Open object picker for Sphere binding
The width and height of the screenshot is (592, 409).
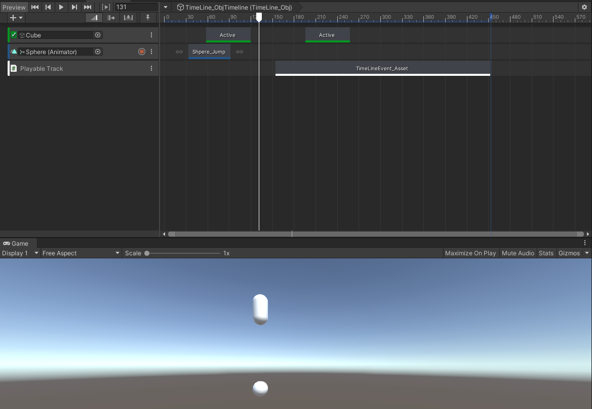tap(98, 52)
